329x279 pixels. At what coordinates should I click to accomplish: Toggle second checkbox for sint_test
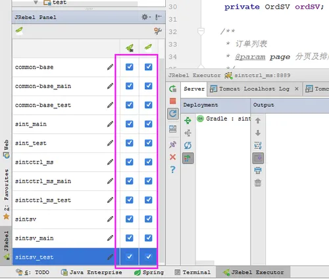click(149, 143)
